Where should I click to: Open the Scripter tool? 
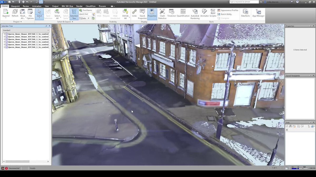coord(213,13)
